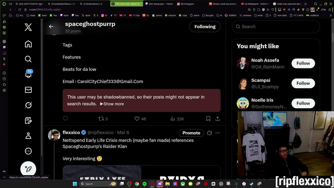Switch to GHETTOGOTH browser tab
The image size is (334, 188).
(29, 4)
